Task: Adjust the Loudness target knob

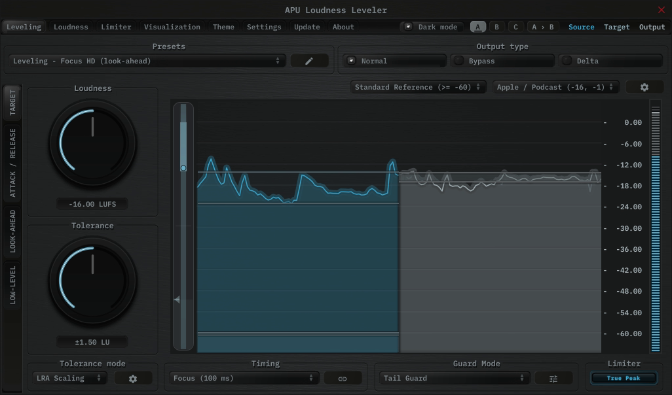Action: 92,143
